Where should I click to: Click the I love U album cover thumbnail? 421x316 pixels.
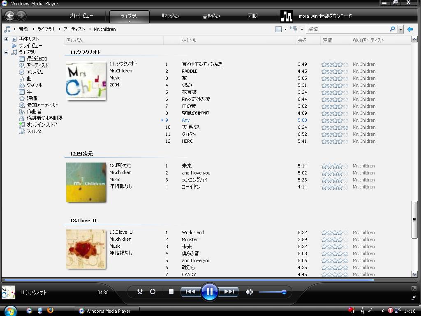86,249
